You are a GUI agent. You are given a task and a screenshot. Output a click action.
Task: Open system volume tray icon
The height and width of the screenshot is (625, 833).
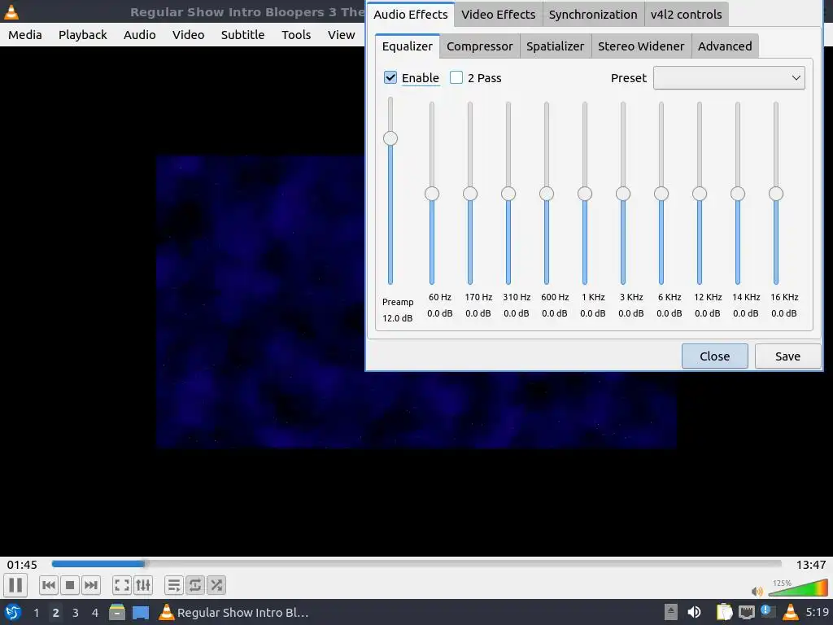[694, 612]
